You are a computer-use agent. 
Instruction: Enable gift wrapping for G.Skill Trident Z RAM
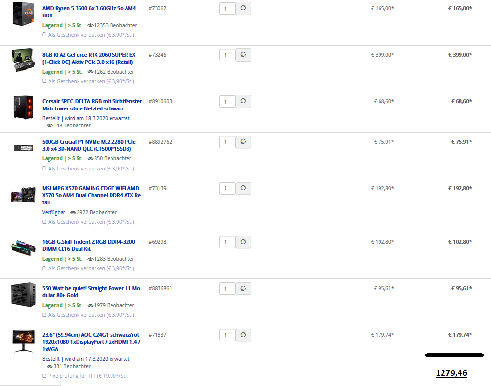tap(44, 268)
